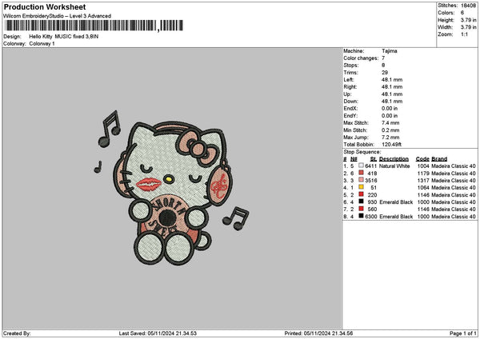Select the "Code" column header
This screenshot has height=339, width=480.
coord(422,159)
